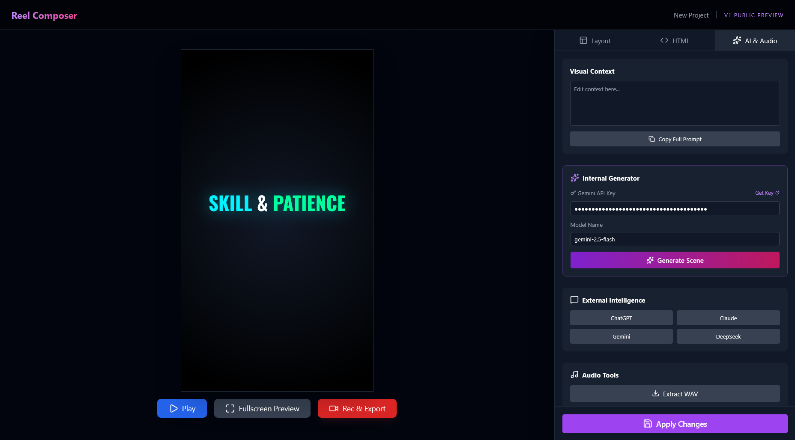Click the Internal Generator heading
The image size is (795, 440).
tap(611, 178)
